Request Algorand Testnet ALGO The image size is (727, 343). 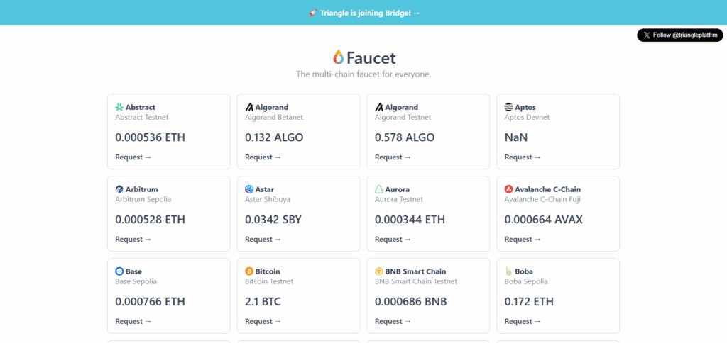click(x=393, y=157)
